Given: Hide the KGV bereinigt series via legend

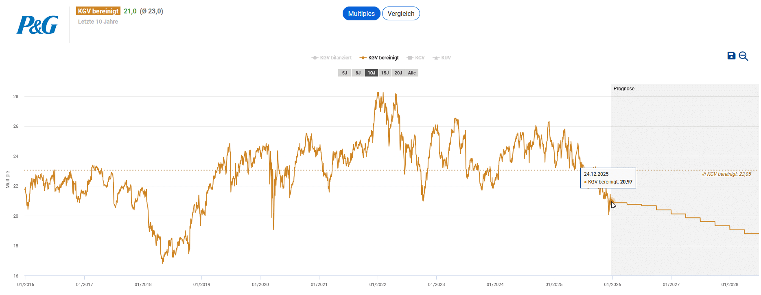Looking at the screenshot, I should click(379, 58).
